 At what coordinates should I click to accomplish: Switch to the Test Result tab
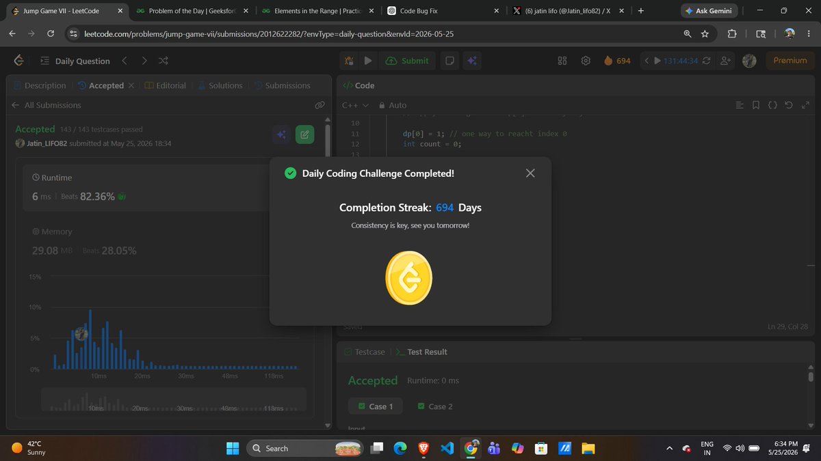pyautogui.click(x=421, y=352)
